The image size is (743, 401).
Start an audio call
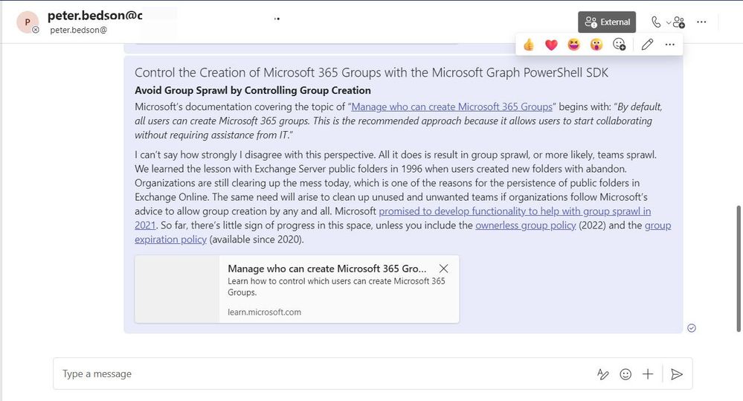[x=656, y=22]
